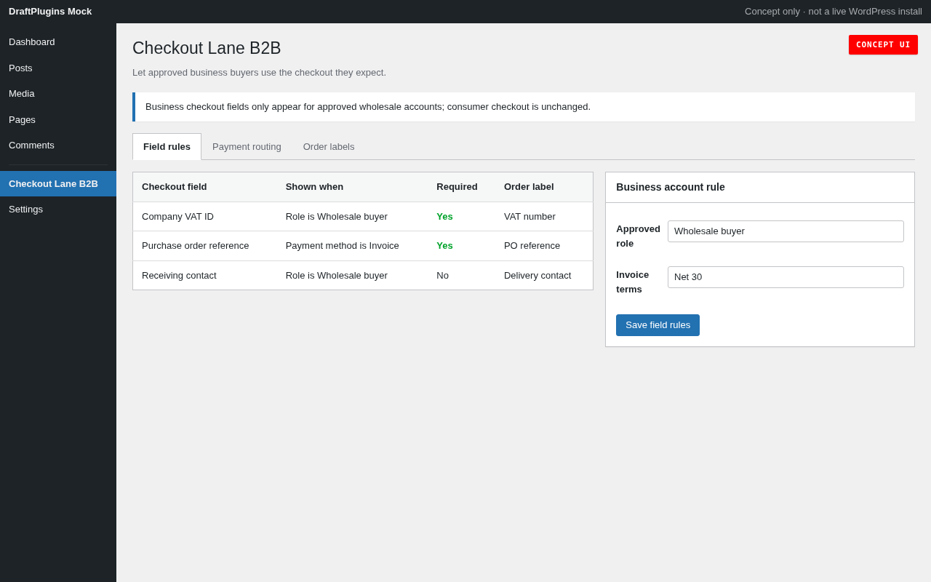Open Media in the sidebar
The image size is (931, 582).
(58, 94)
